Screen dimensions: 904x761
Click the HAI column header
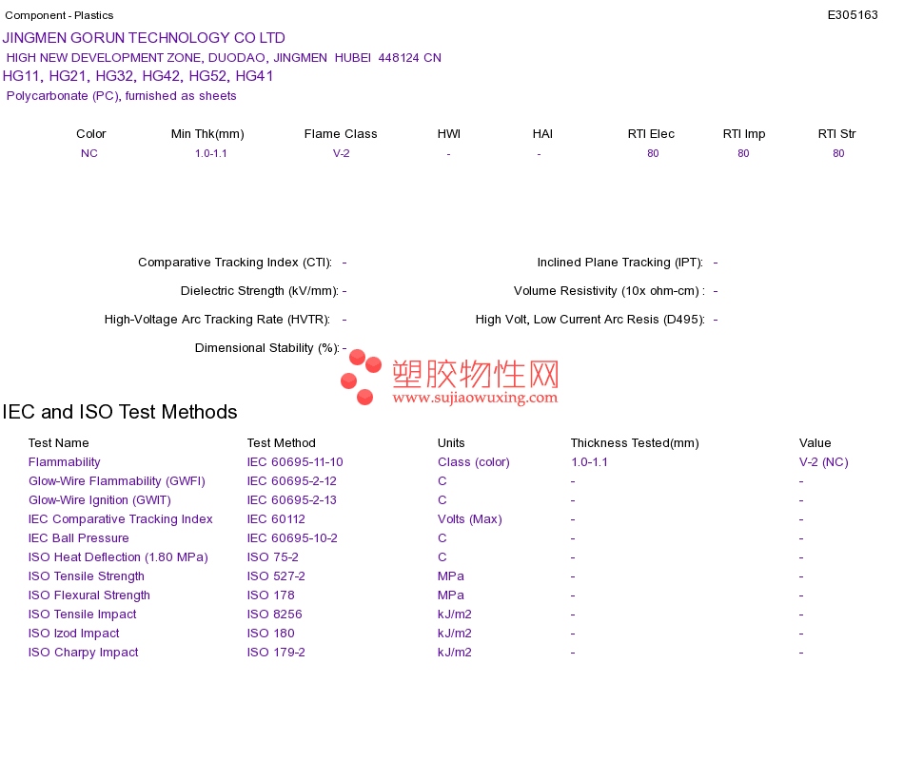[x=542, y=134]
